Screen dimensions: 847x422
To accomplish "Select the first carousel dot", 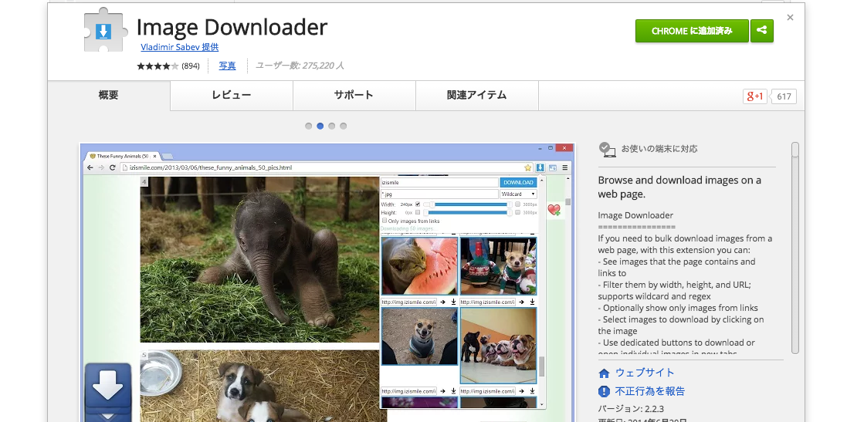I will pyautogui.click(x=308, y=126).
